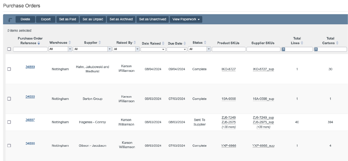Image resolution: width=348 pixels, height=161 pixels.
Task: Focus the Purchase Order Reference filter field
Action: coord(30,49)
